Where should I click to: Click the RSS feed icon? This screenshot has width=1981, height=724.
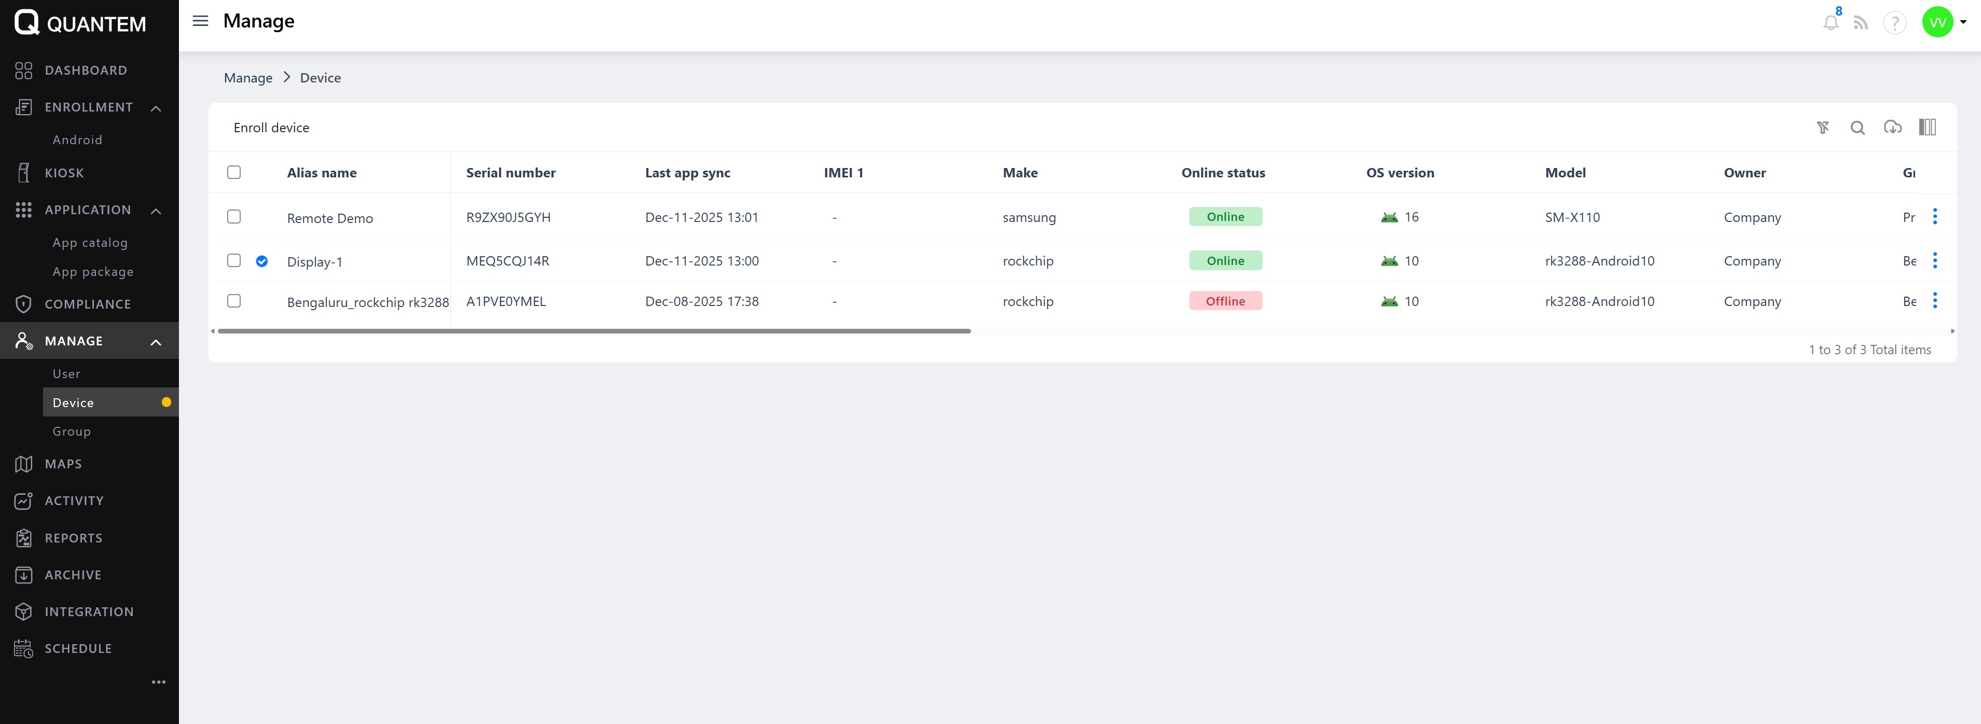(1860, 22)
